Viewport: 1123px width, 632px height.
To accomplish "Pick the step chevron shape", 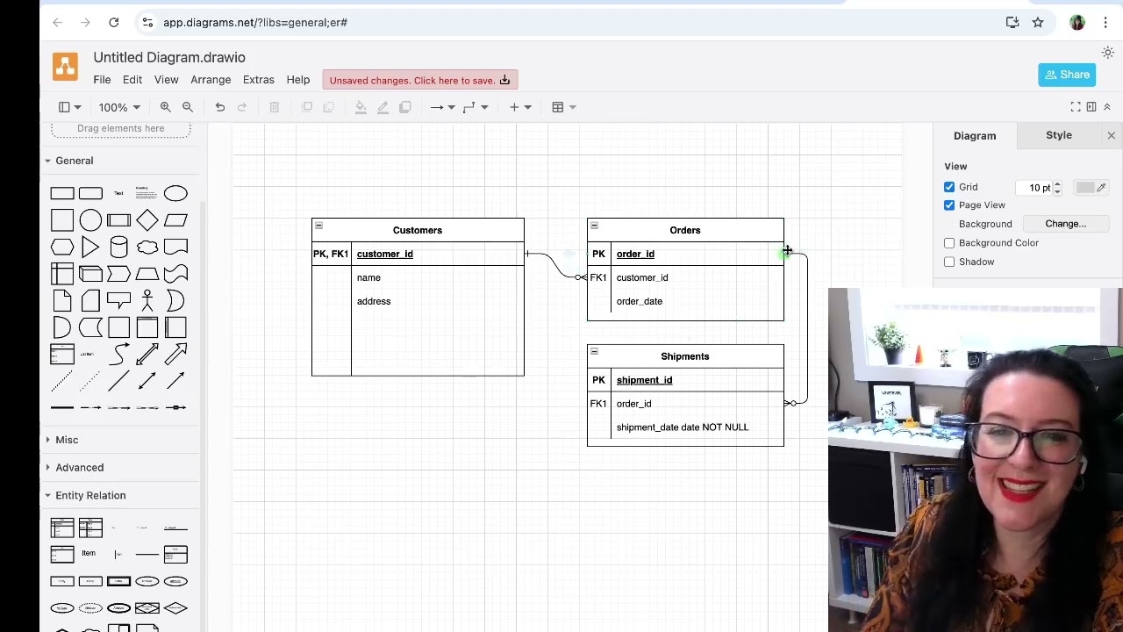I will (118, 275).
